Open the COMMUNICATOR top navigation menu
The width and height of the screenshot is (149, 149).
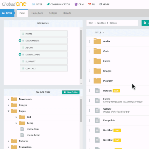[58, 4]
